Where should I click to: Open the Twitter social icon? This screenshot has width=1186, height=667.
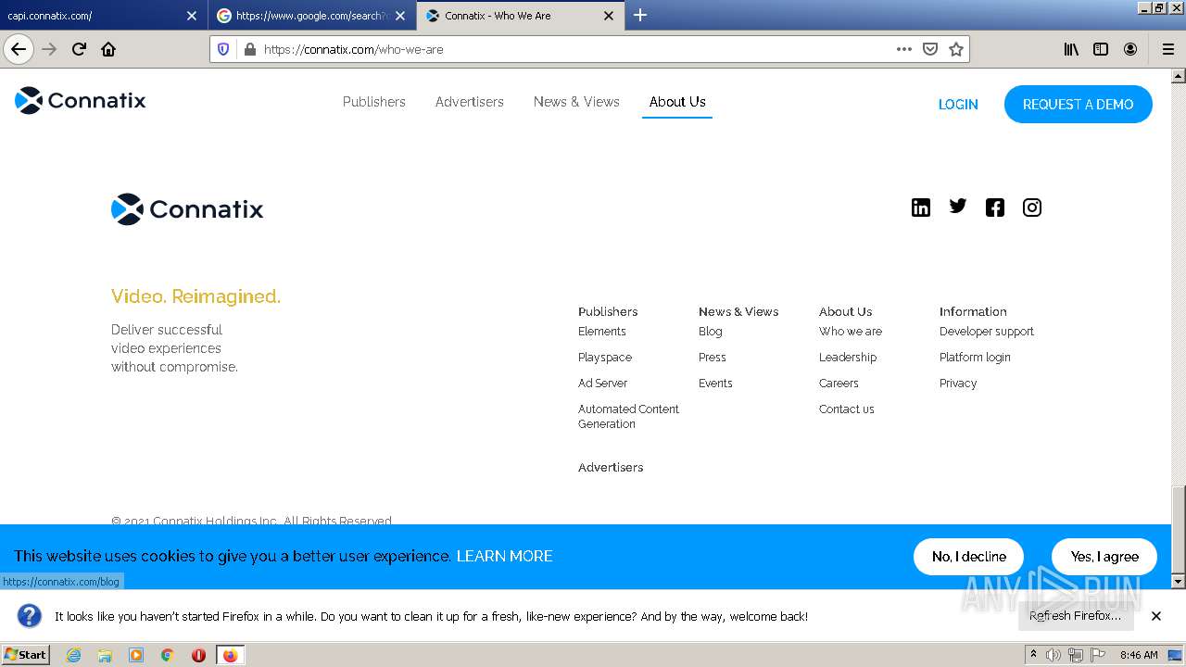pos(957,207)
